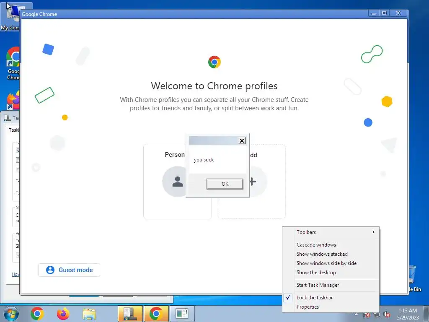Click the help link in Taskbar properties window
429x322 pixels.
pos(16,274)
